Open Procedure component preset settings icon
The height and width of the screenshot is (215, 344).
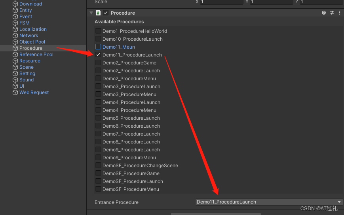coord(332,13)
